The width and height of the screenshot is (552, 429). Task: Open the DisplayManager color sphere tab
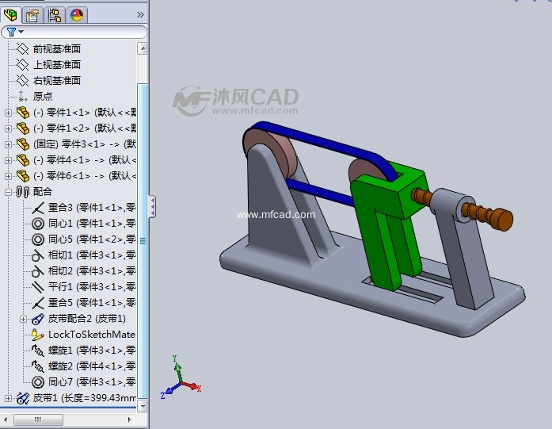tap(77, 14)
